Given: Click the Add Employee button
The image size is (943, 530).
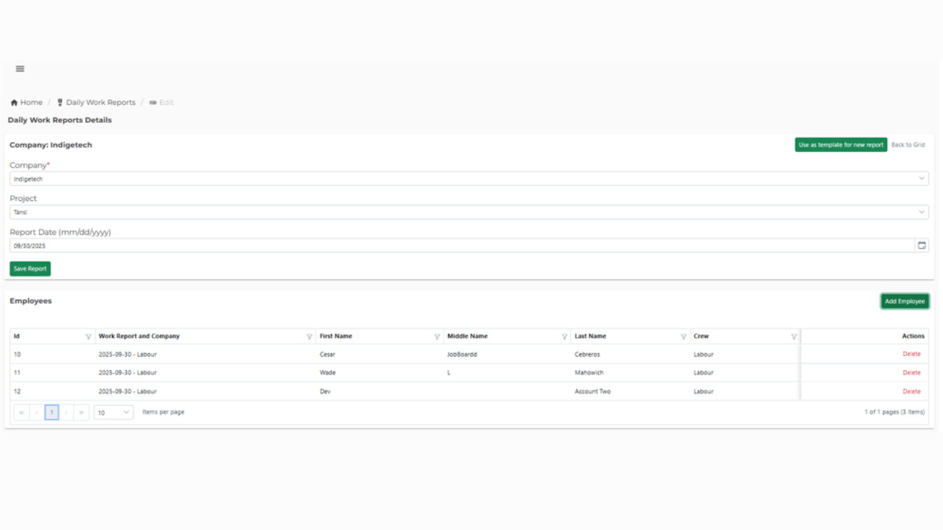Looking at the screenshot, I should [x=904, y=302].
